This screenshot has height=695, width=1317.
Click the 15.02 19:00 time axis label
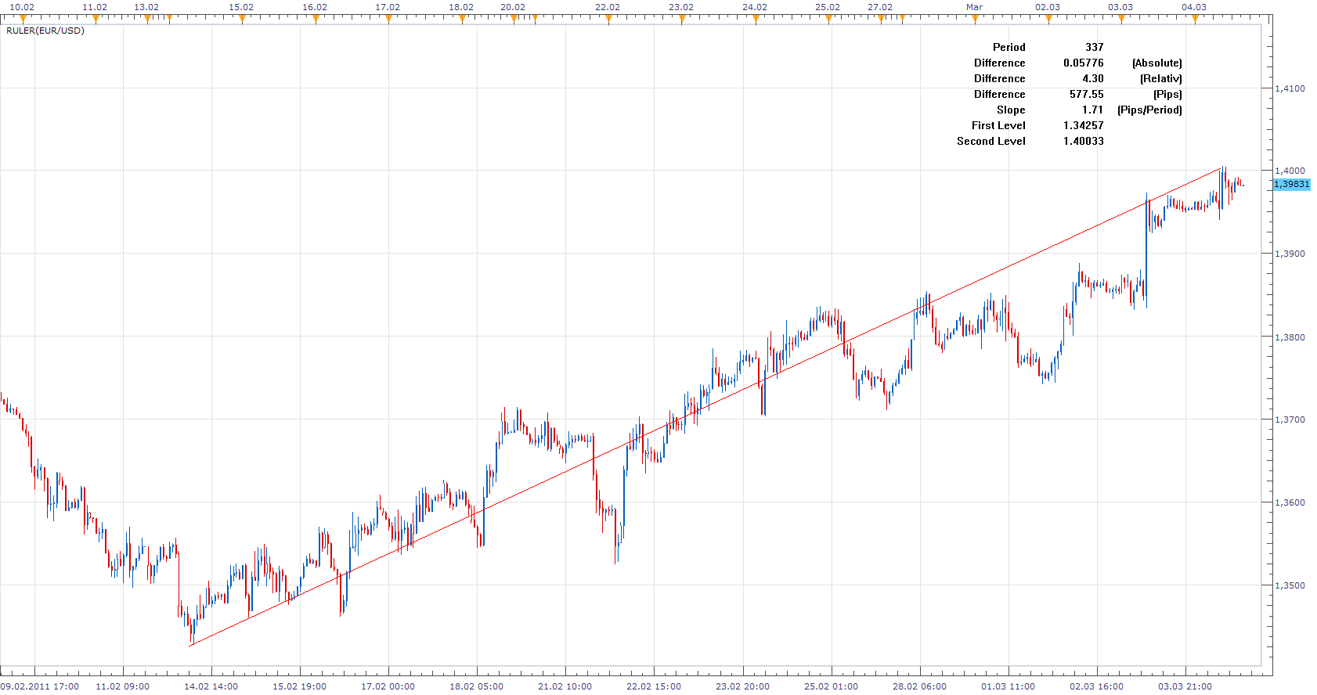tap(300, 686)
